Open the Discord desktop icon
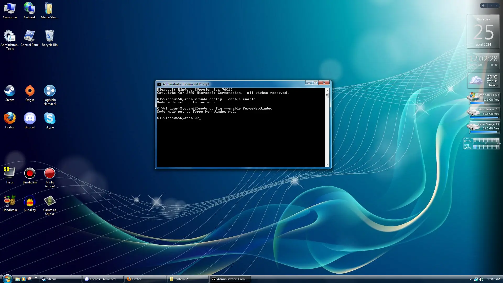The image size is (503, 283). pyautogui.click(x=30, y=121)
